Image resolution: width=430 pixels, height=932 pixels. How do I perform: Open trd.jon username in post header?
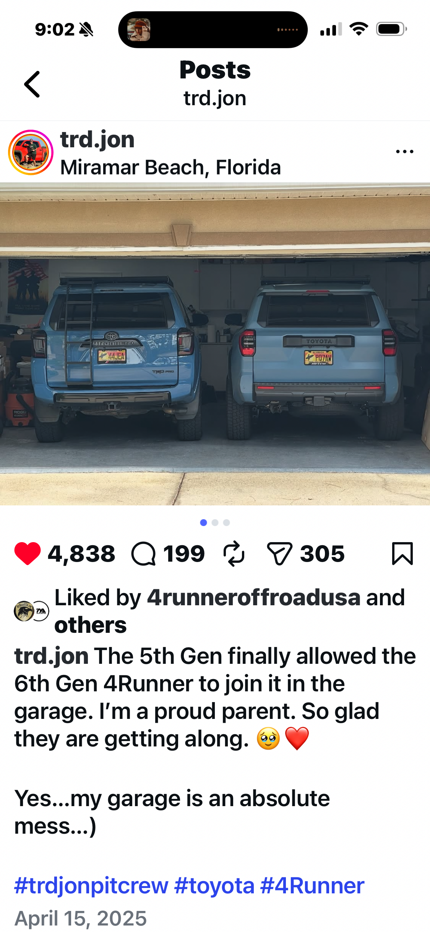(97, 139)
